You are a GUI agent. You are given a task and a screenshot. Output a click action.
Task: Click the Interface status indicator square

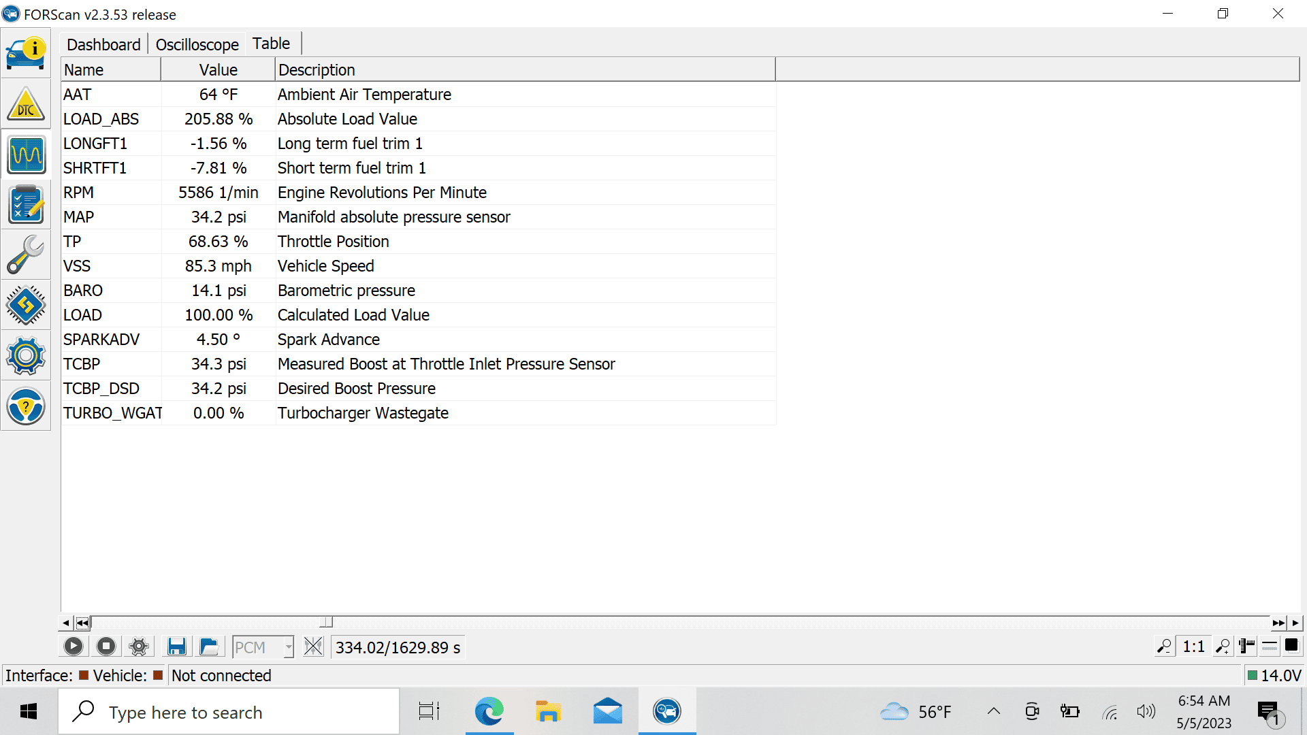[84, 675]
